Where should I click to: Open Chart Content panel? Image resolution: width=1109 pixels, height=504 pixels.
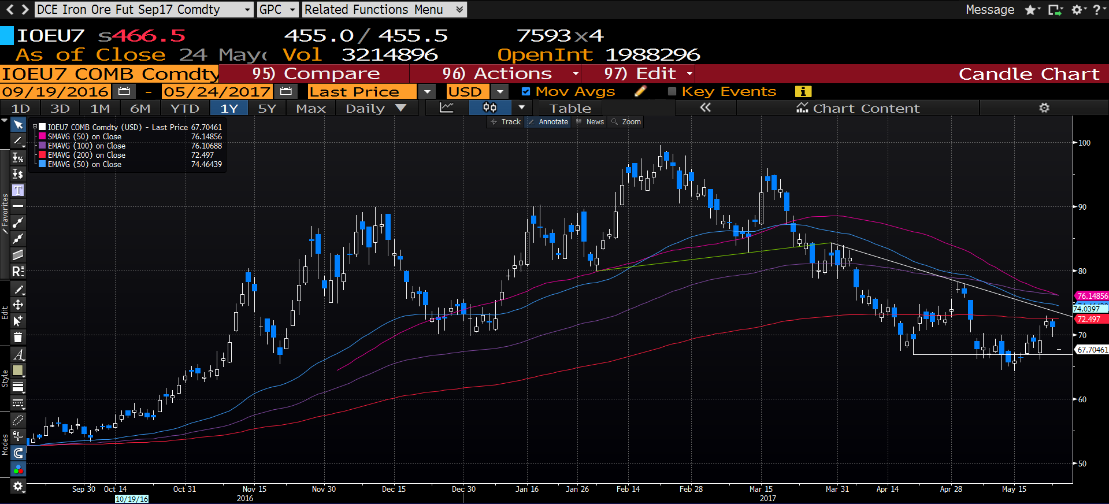tap(858, 108)
